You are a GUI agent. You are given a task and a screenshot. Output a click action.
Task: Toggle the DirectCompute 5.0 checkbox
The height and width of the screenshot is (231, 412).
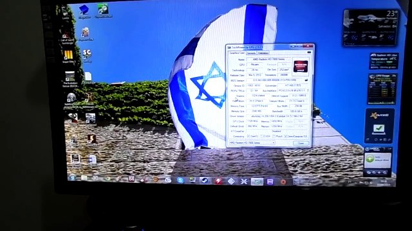[286, 137]
